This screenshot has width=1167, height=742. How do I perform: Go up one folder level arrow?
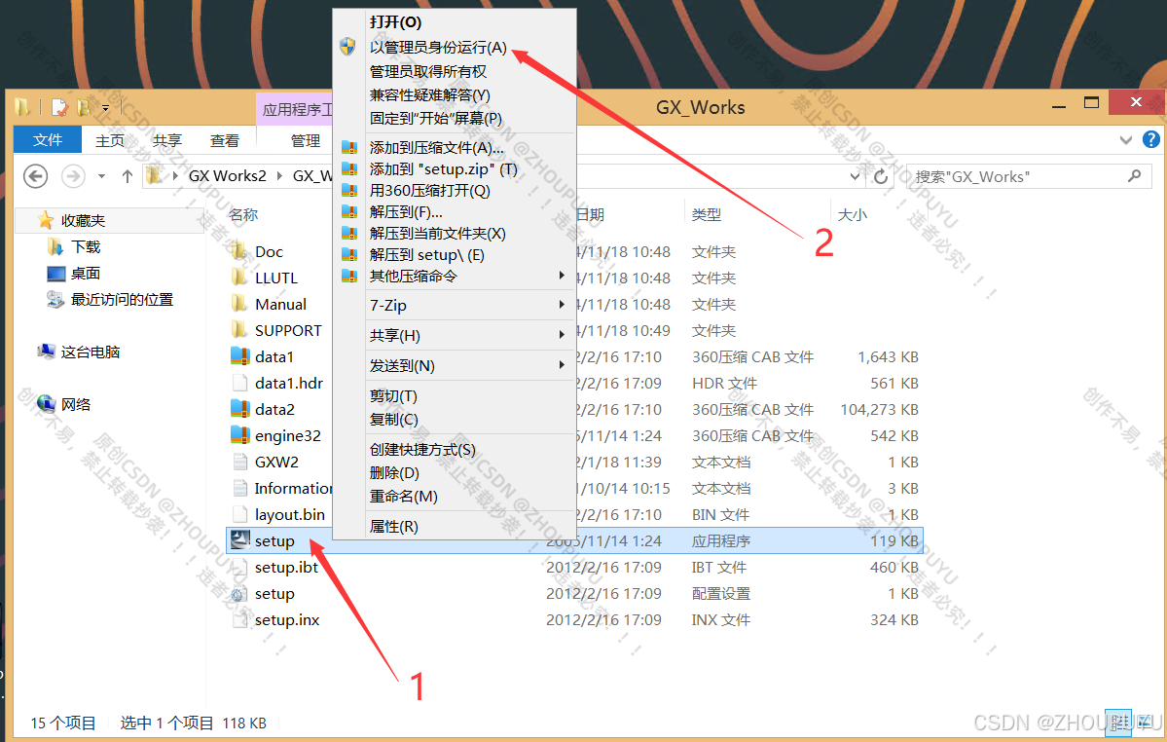click(128, 176)
